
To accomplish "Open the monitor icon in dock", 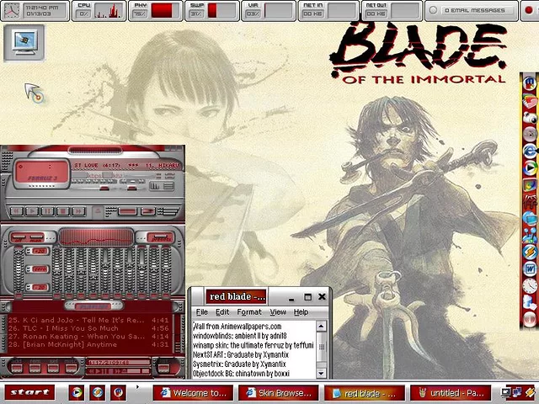I will click(530, 218).
